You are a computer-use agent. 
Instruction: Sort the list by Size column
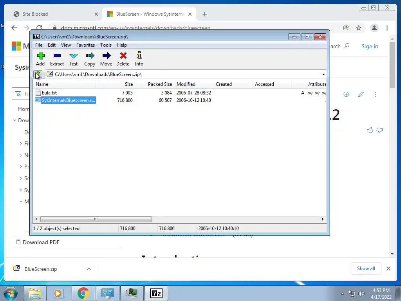(x=116, y=84)
